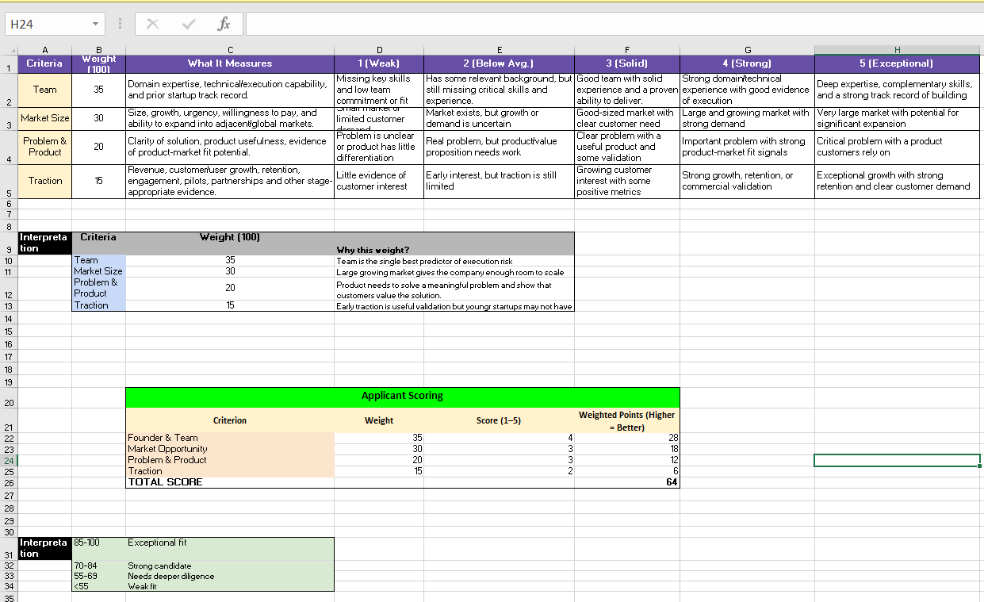This screenshot has height=602, width=984.
Task: Click 'Weighted Points (Higher = Better)' heading
Action: coord(627,420)
